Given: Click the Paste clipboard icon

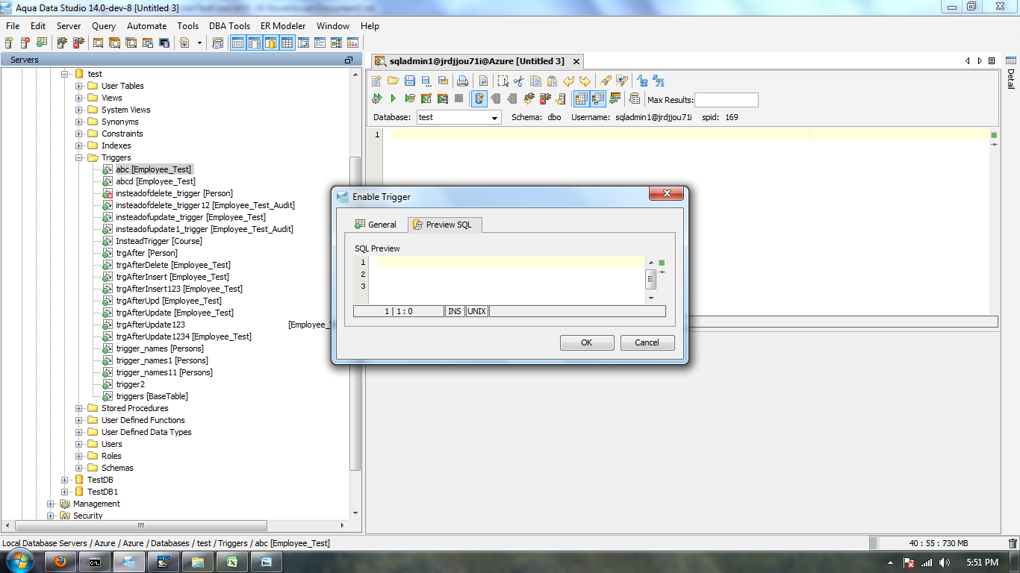Looking at the screenshot, I should tap(552, 81).
